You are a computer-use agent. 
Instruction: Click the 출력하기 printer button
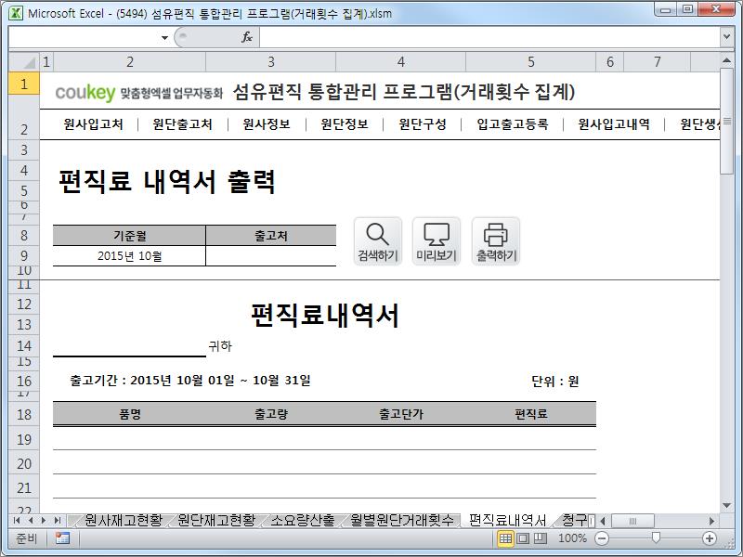point(496,241)
